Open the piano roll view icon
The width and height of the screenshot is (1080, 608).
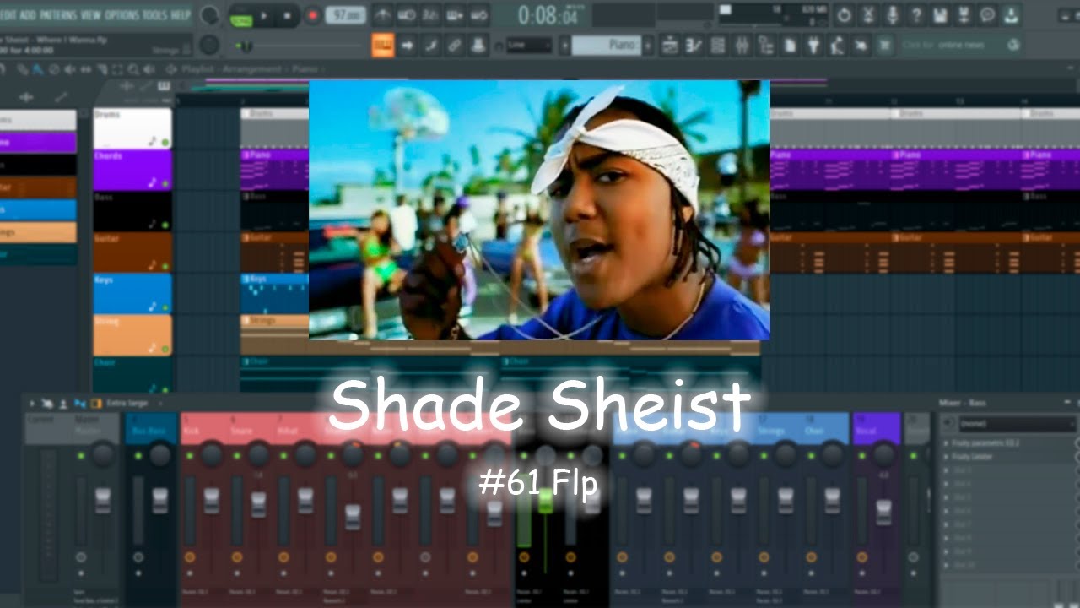[x=694, y=46]
